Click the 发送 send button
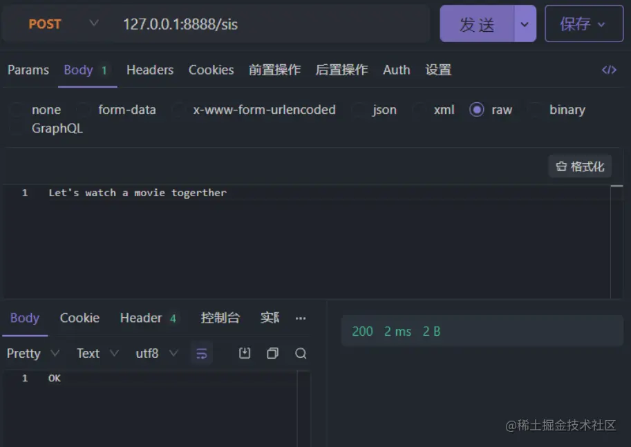The image size is (631, 447). click(x=477, y=24)
